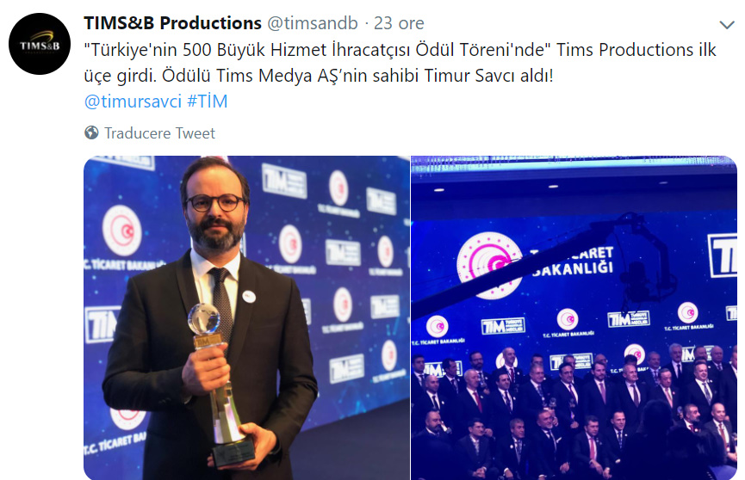The image size is (745, 480).
Task: Click the globe icon beside Traducere Tweet
Action: tap(91, 132)
